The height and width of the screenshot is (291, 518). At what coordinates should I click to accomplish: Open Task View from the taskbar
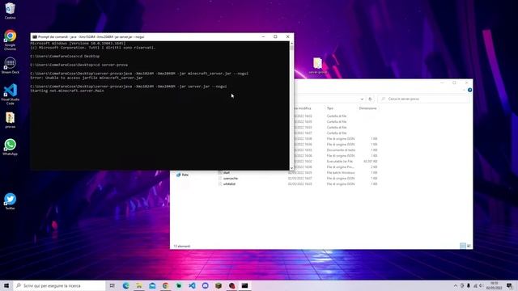(112, 285)
